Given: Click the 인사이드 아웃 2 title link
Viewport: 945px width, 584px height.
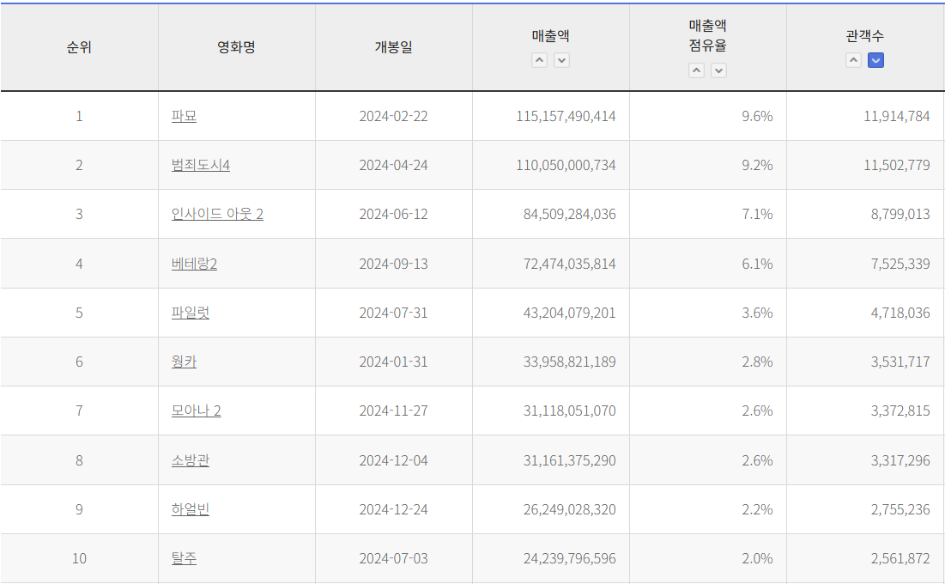Looking at the screenshot, I should (x=217, y=214).
